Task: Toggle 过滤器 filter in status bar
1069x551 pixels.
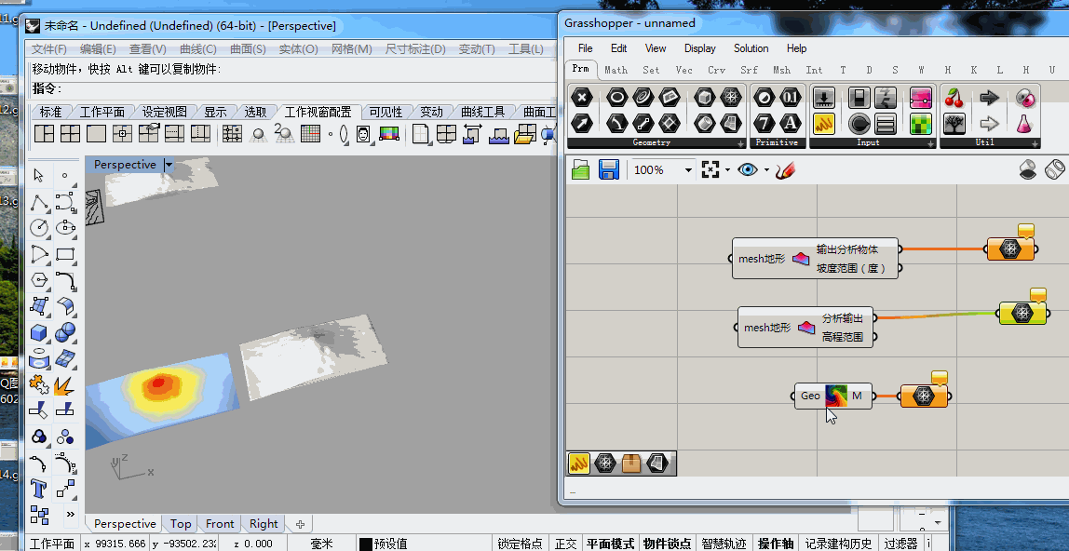Action: [x=900, y=544]
